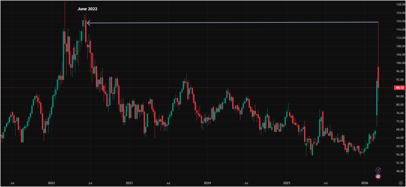Click the 2023 label on time axis
The image size is (406, 187).
(129, 183)
